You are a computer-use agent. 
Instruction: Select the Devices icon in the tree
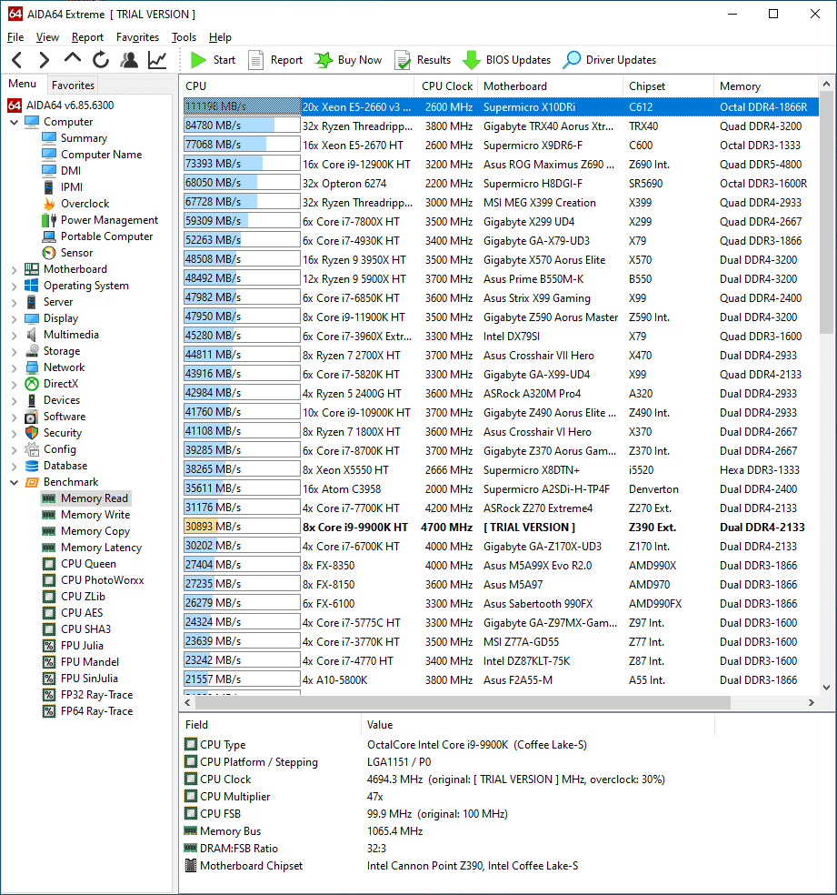point(32,400)
